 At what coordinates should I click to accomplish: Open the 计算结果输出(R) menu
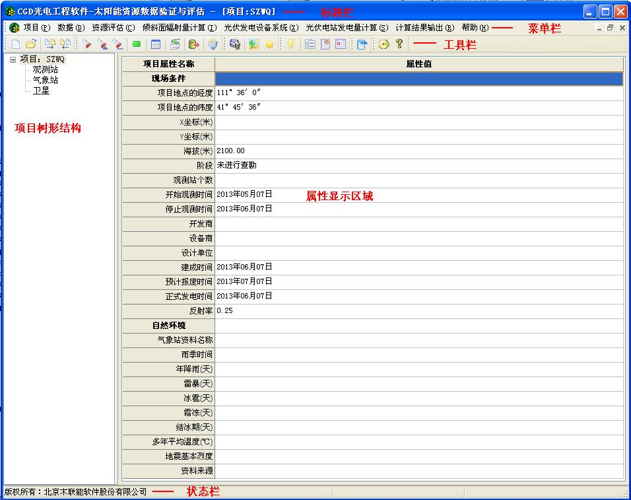pyautogui.click(x=425, y=28)
